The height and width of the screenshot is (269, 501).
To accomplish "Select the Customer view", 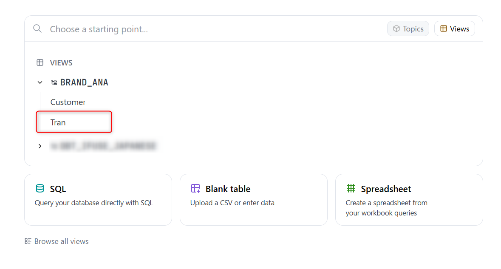I will click(68, 102).
